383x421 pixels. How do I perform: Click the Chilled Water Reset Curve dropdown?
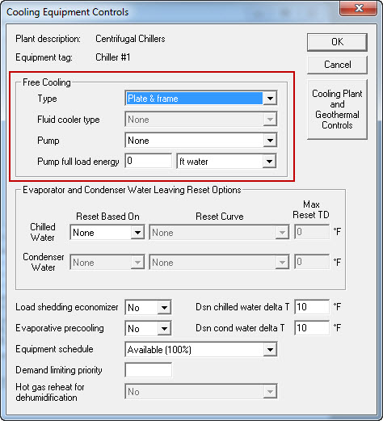coord(219,233)
